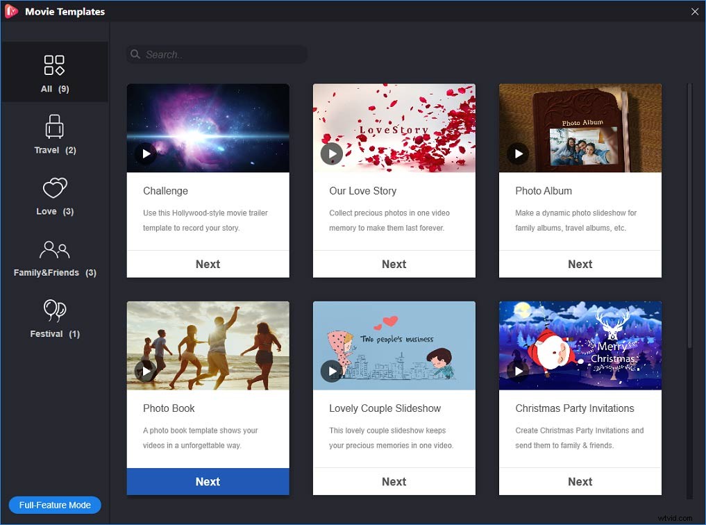This screenshot has width=706, height=525.
Task: Switch to Full-Feature Mode
Action: [55, 505]
